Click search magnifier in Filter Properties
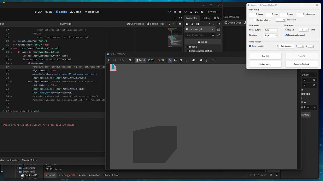This screenshot has height=181, width=323. coord(213,35)
